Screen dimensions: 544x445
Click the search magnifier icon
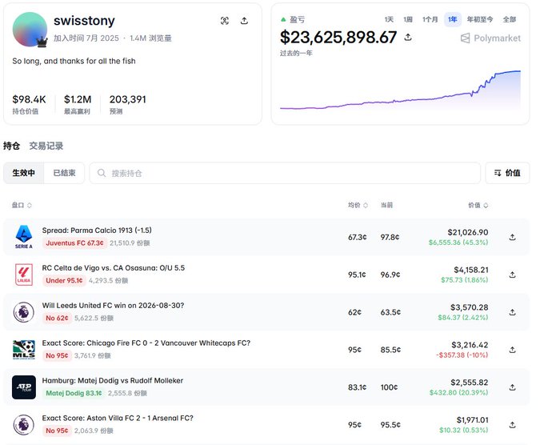(x=102, y=173)
